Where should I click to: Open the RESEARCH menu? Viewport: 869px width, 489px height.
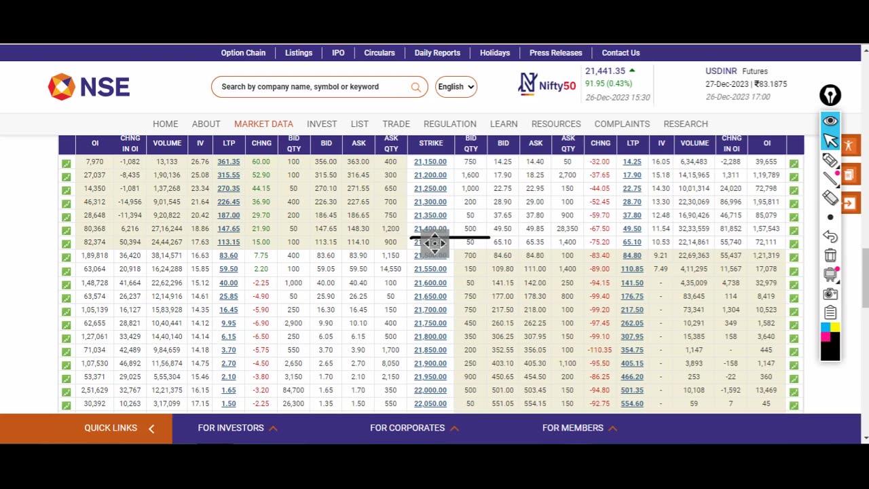pyautogui.click(x=686, y=124)
